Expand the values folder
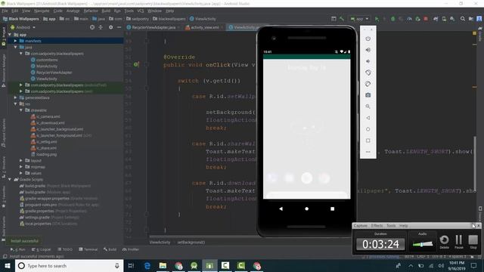The image size is (484, 272). tap(21, 173)
